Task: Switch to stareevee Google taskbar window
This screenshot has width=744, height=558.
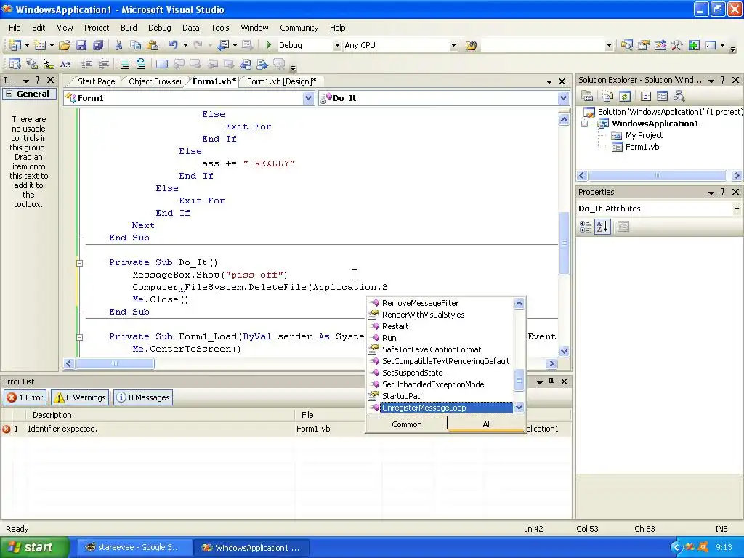Action: tap(134, 548)
